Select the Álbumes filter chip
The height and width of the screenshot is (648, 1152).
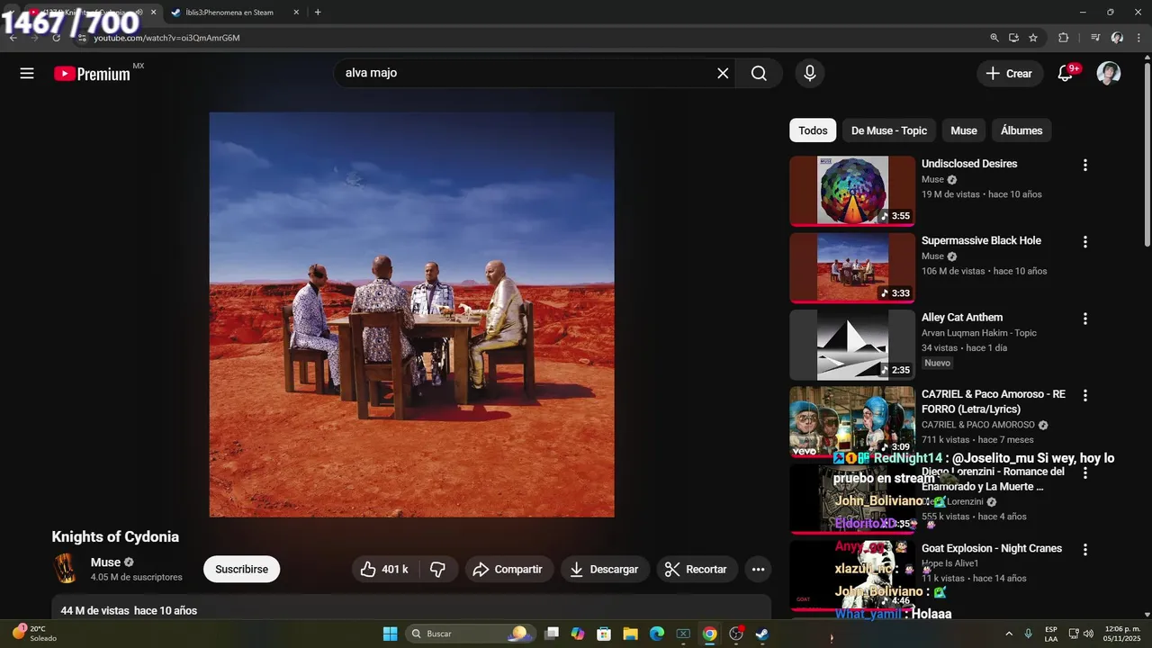(x=1021, y=130)
